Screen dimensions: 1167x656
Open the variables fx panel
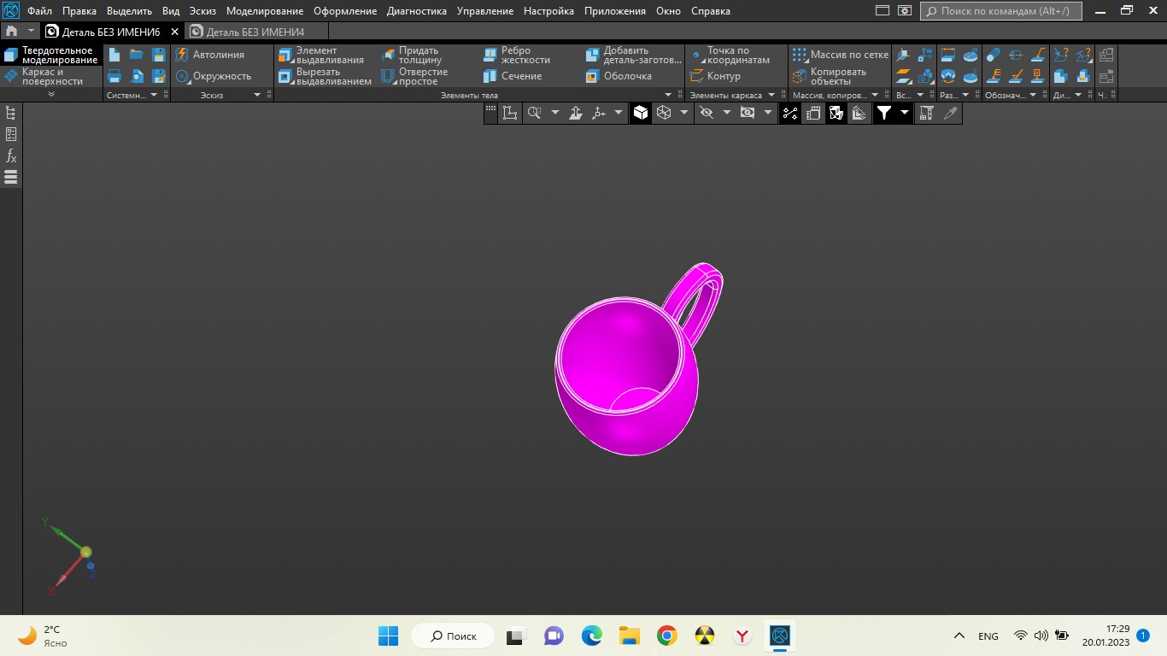pos(11,155)
